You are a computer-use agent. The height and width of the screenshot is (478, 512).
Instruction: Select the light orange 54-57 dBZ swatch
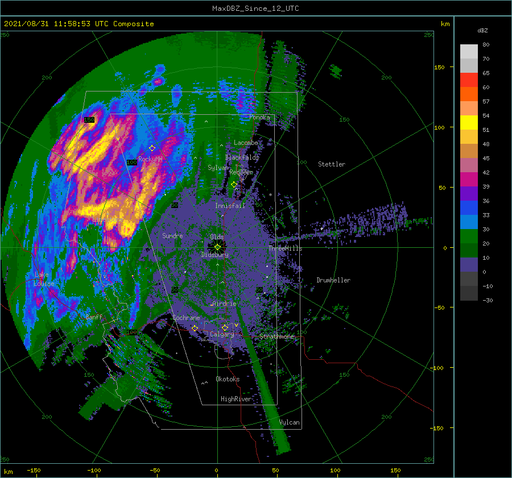pos(469,109)
